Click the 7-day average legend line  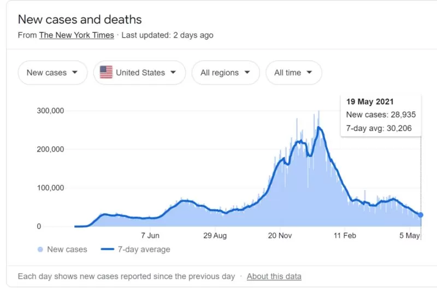[x=108, y=249]
